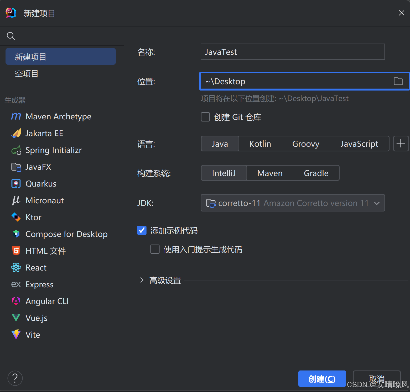Click the Quarkus generator icon
This screenshot has height=392, width=410.
point(16,184)
